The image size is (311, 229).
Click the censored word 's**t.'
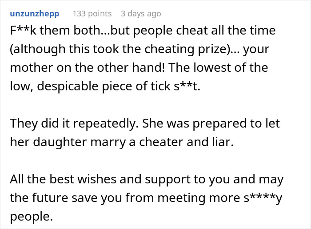pyautogui.click(x=187, y=86)
